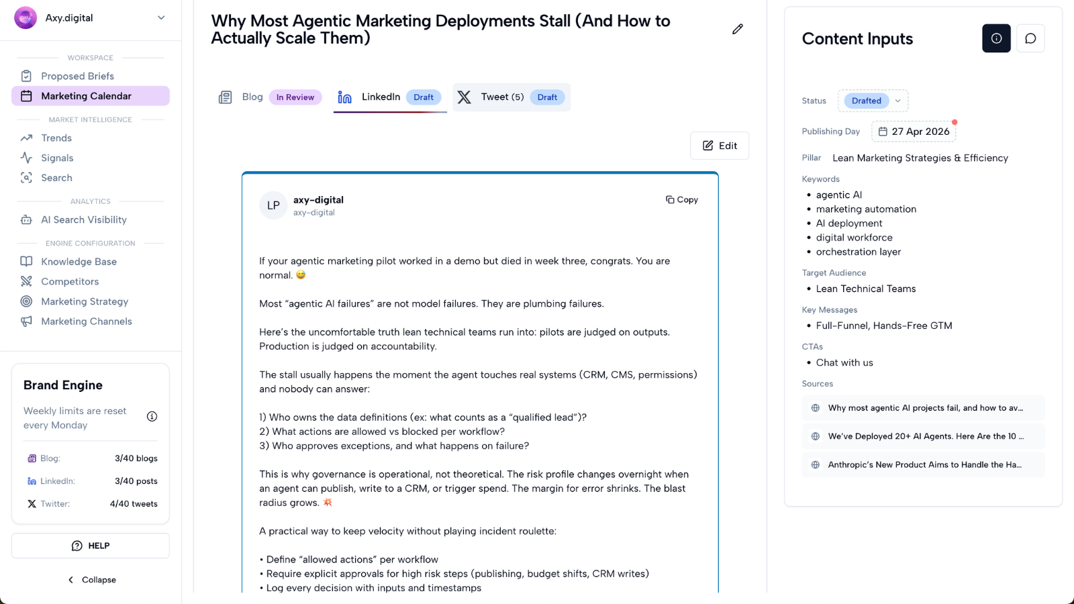
Task: Click the Brand Engine weekly limits info icon
Action: 152,417
